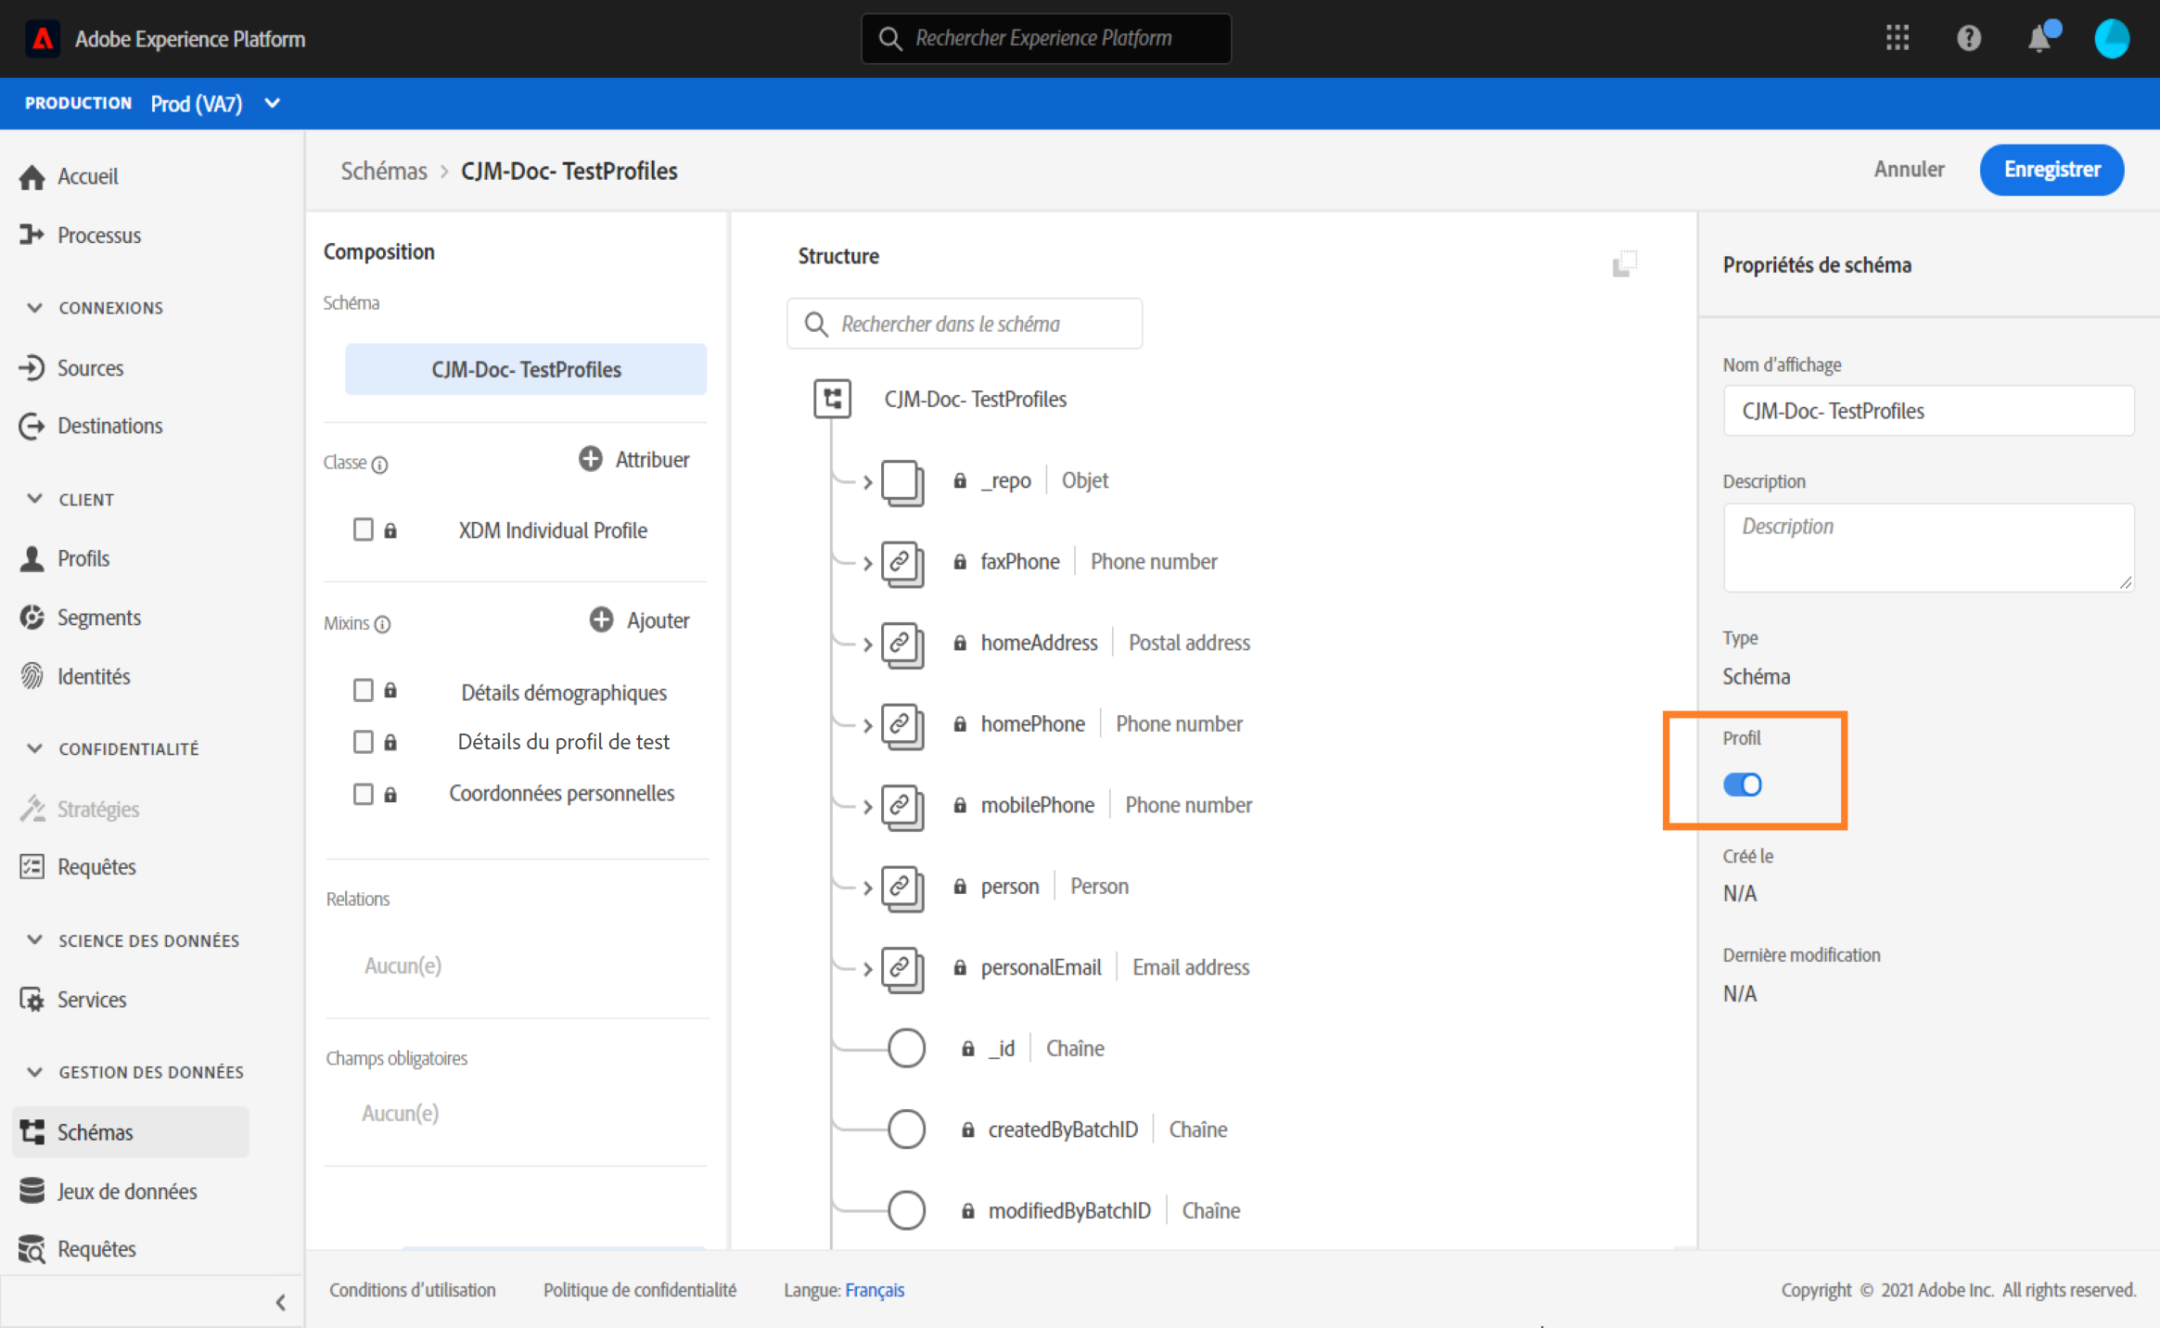This screenshot has height=1328, width=2160.
Task: Expand the homeAddress field node
Action: click(867, 644)
